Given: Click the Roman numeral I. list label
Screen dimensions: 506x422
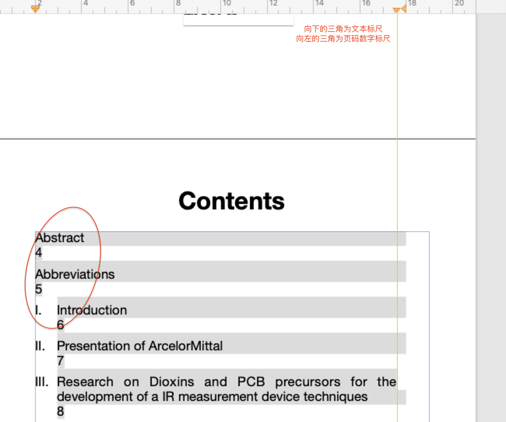Looking at the screenshot, I should (38, 310).
